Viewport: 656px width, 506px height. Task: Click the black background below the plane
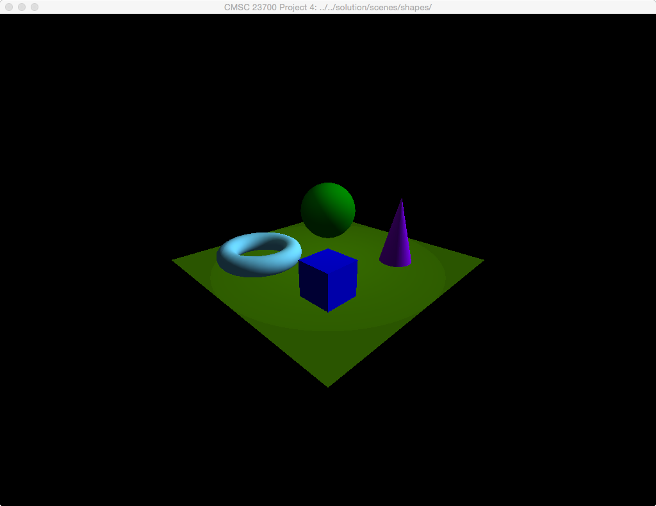[x=328, y=448]
